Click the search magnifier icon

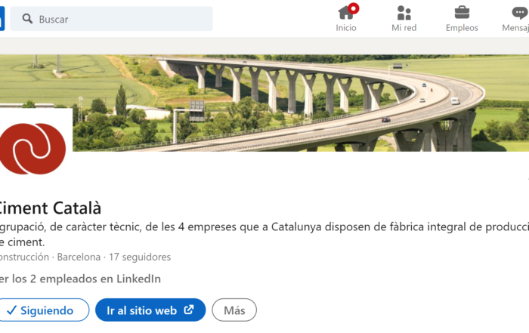[27, 19]
